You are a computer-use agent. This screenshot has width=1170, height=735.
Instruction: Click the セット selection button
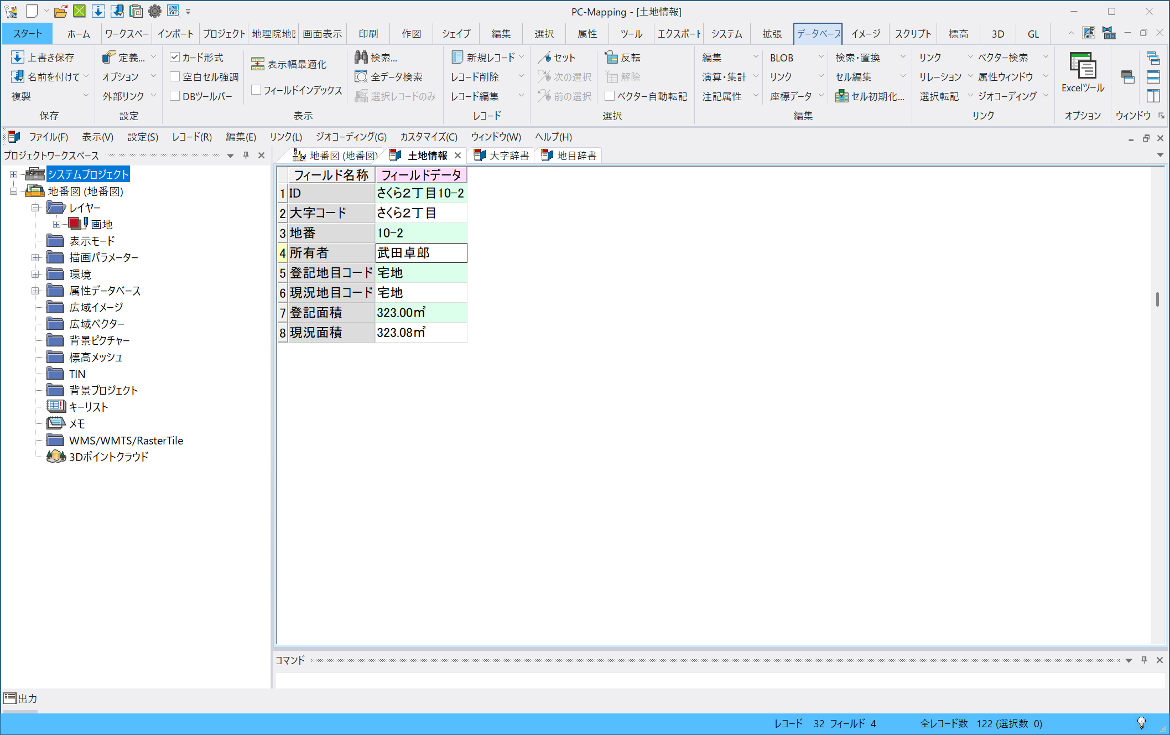pos(558,58)
